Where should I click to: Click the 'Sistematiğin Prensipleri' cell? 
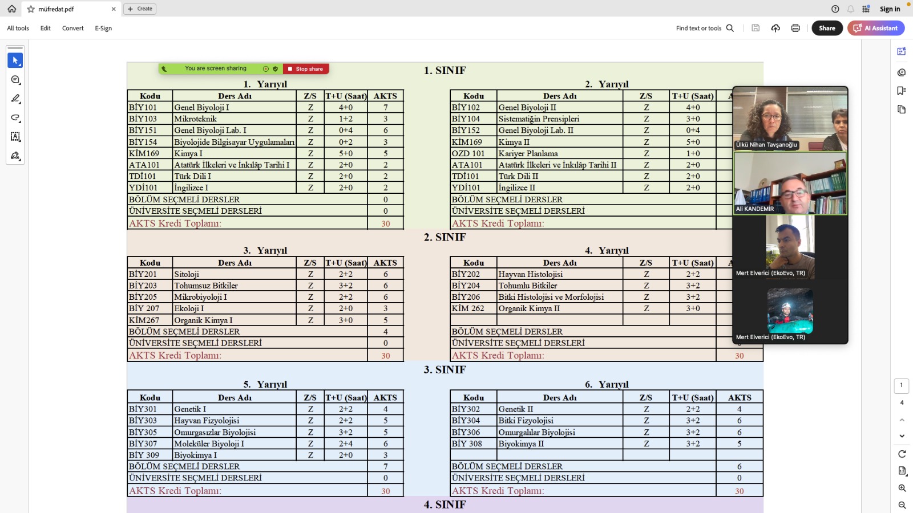point(560,119)
